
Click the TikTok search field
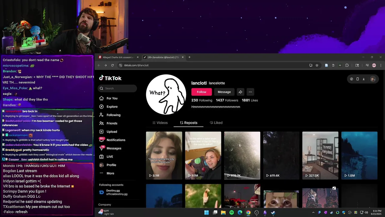(x=117, y=88)
